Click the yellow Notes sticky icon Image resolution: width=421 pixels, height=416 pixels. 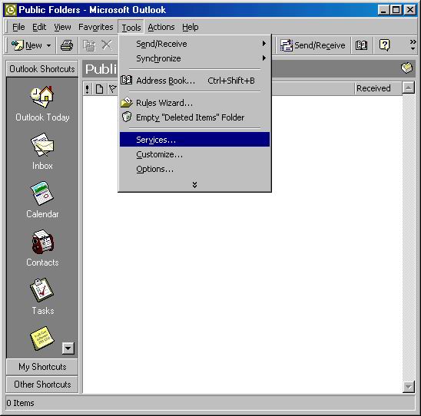click(x=42, y=338)
